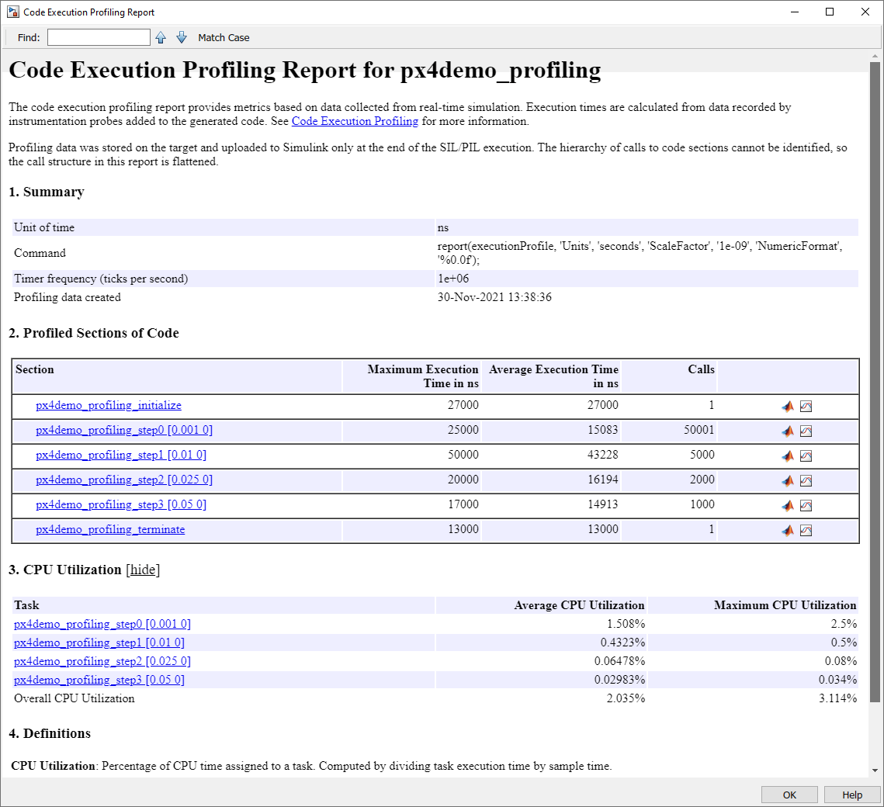The width and height of the screenshot is (884, 807).
Task: Click plot chart icon in step3 row
Action: [806, 505]
